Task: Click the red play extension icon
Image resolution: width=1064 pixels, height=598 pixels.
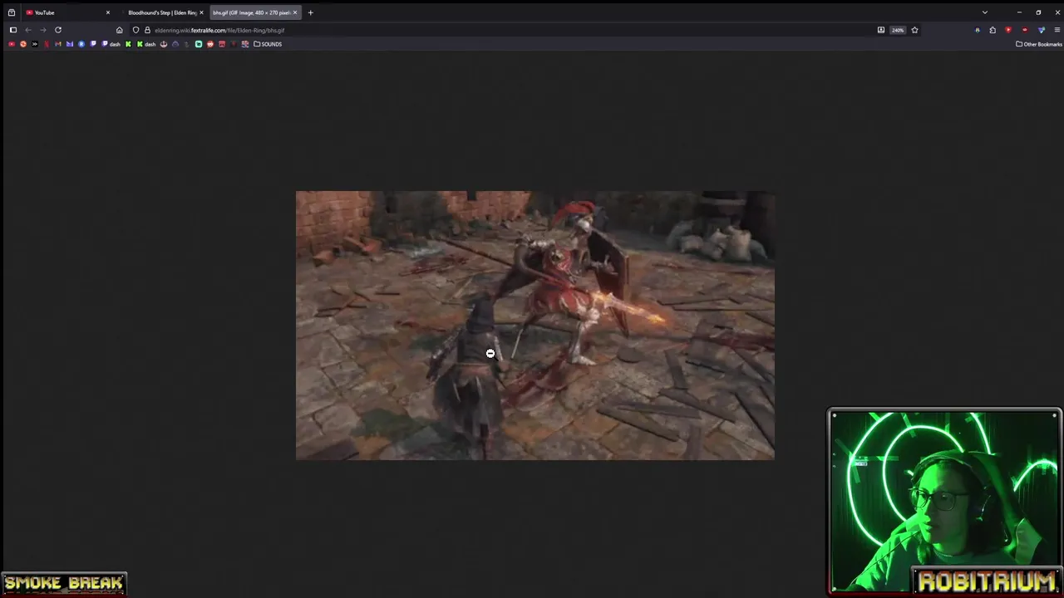Action: tap(1008, 30)
